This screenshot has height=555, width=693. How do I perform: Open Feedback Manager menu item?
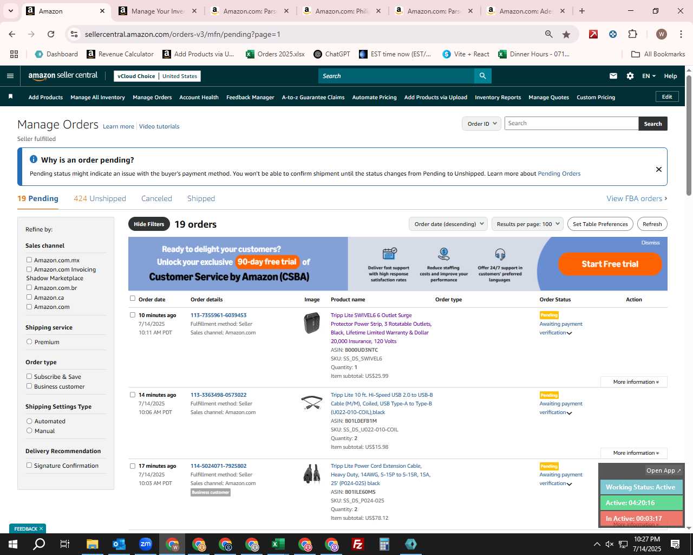tap(250, 97)
